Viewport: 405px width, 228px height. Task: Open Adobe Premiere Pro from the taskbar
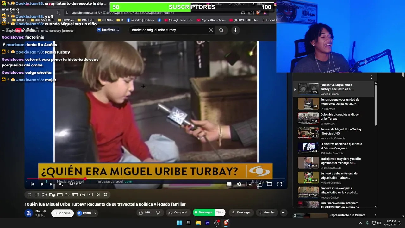pyautogui.click(x=207, y=223)
